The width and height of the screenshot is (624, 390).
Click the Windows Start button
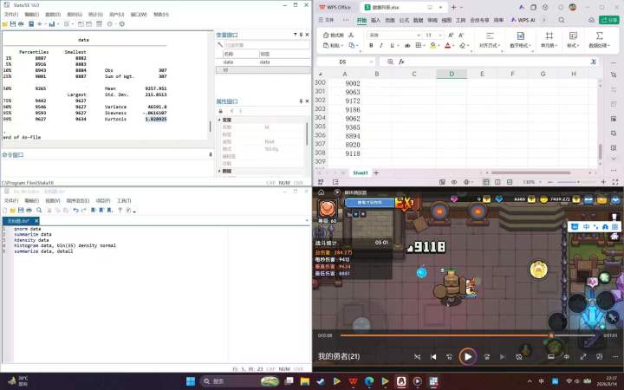pyautogui.click(x=191, y=381)
